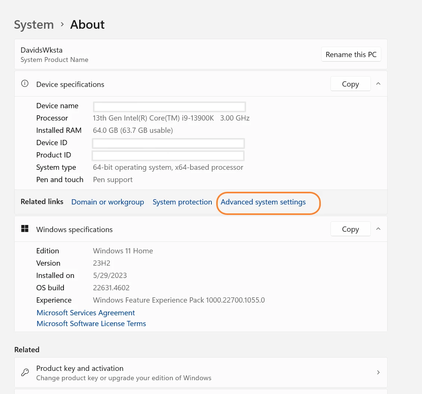Click the Windows logo icon beside Windows specifications
Image resolution: width=422 pixels, height=394 pixels.
[x=25, y=229]
